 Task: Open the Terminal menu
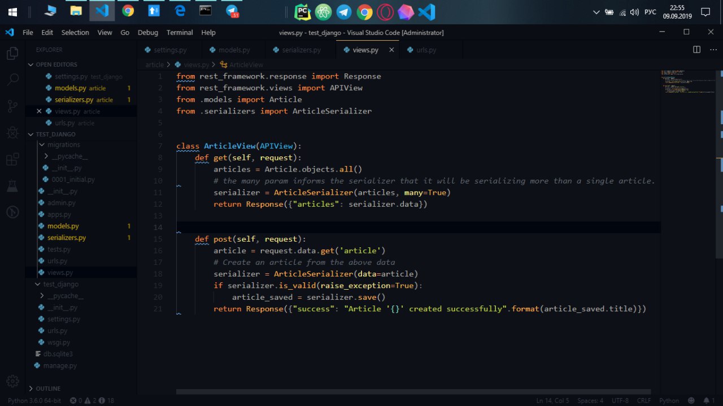point(179,33)
